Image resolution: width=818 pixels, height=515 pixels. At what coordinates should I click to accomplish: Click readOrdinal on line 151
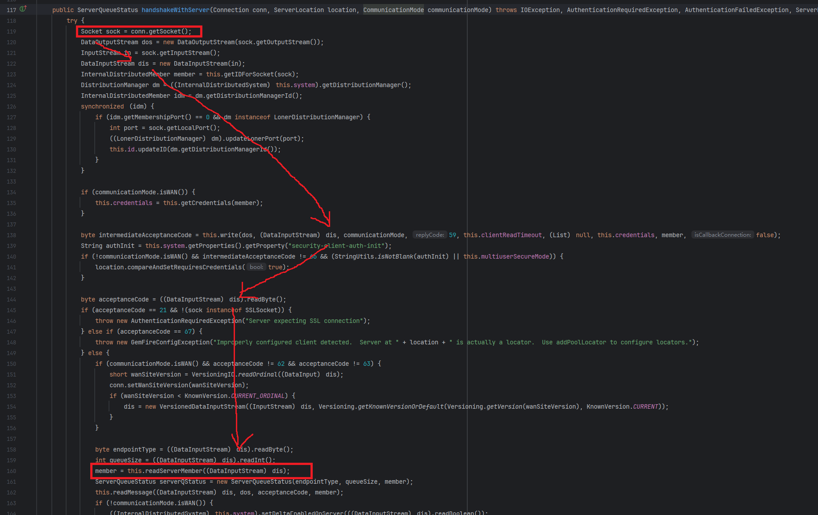pyautogui.click(x=258, y=374)
